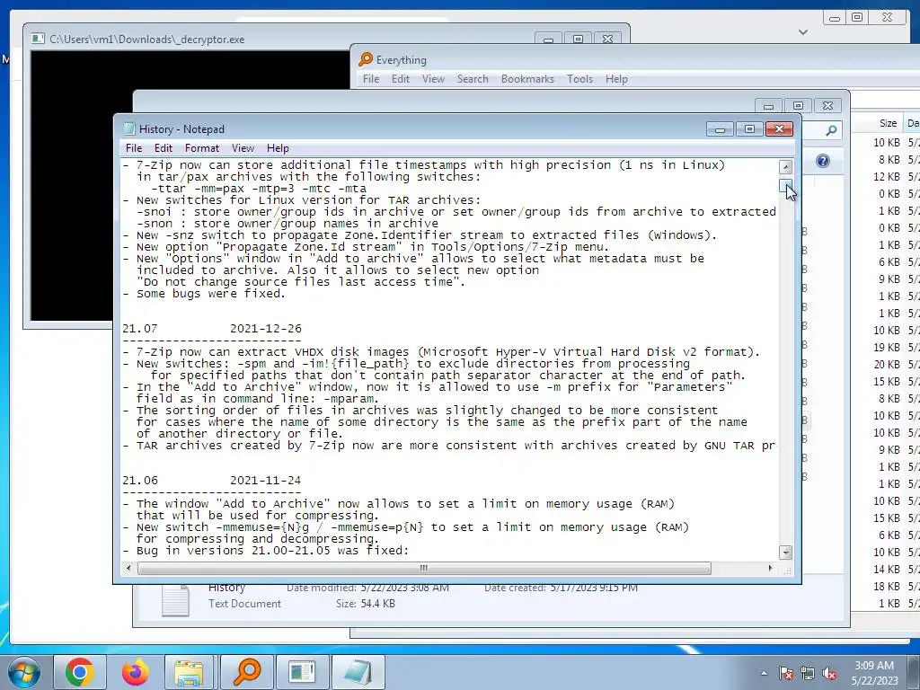Click the "20 KB" size entry in file list
The height and width of the screenshot is (690, 920).
click(x=887, y=365)
